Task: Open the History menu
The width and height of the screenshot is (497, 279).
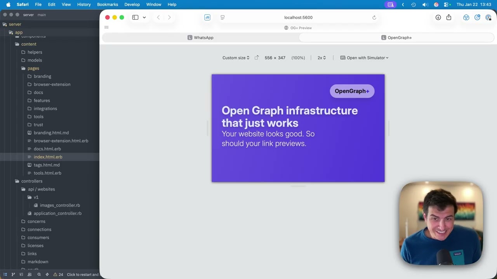Action: click(x=84, y=4)
